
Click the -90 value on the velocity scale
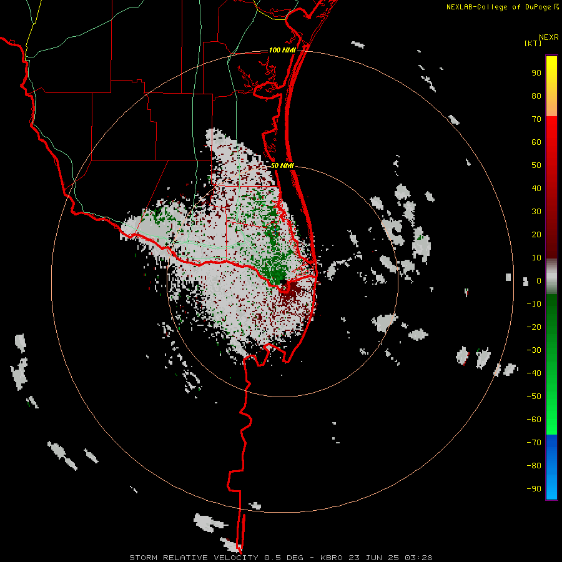click(x=534, y=489)
